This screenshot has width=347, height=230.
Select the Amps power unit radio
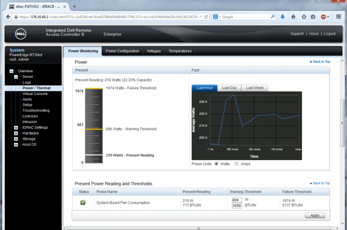[x=237, y=164]
